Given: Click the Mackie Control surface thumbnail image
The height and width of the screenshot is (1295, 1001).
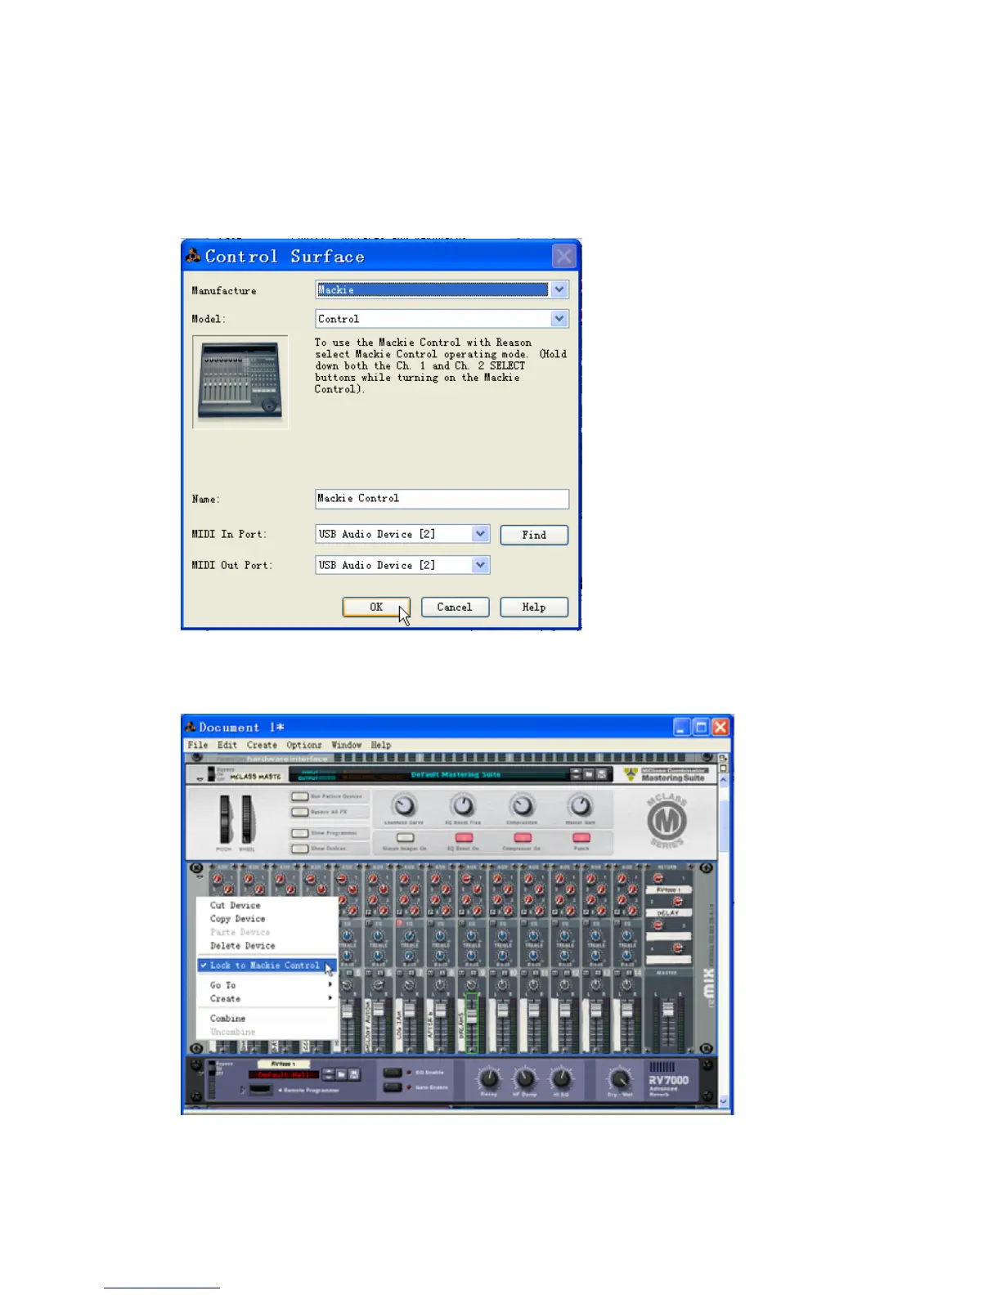Looking at the screenshot, I should (240, 382).
